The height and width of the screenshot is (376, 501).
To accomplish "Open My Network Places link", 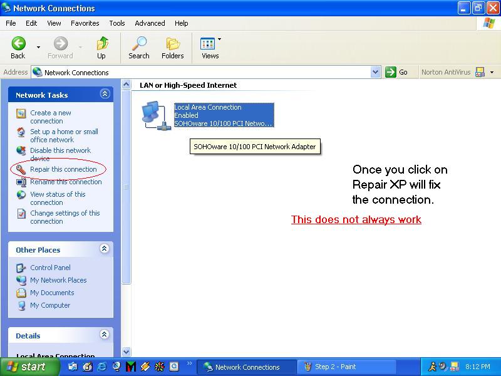I will tap(58, 280).
